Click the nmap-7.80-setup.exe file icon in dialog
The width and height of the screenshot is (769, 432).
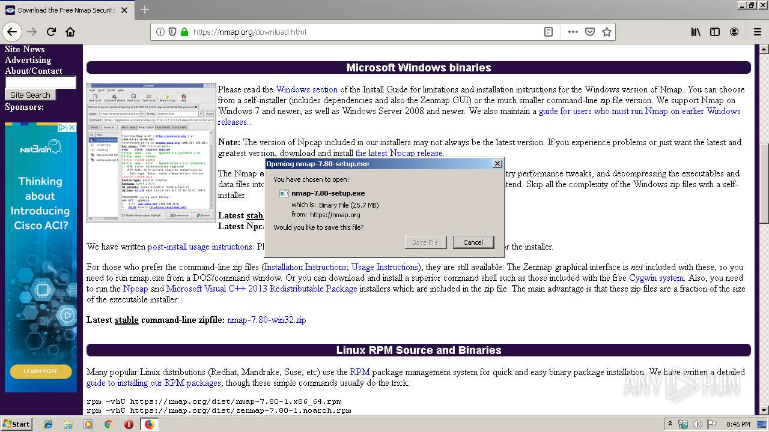pos(284,193)
